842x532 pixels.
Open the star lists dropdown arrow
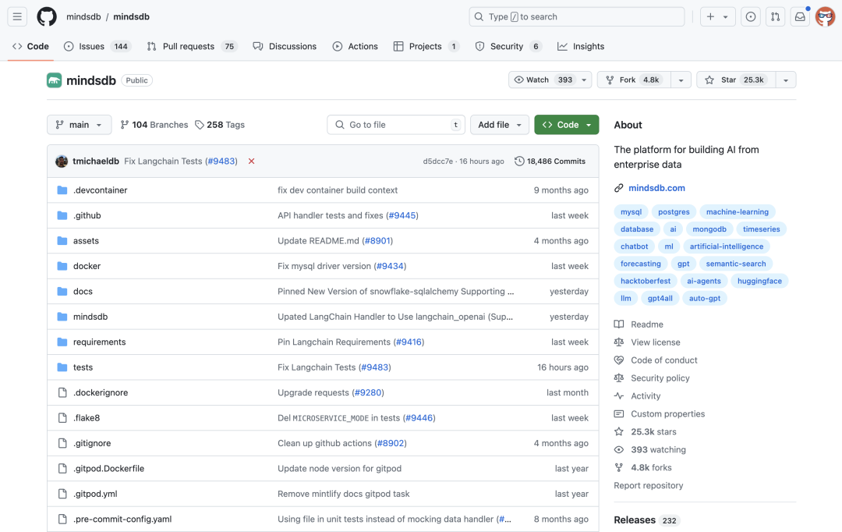click(786, 80)
